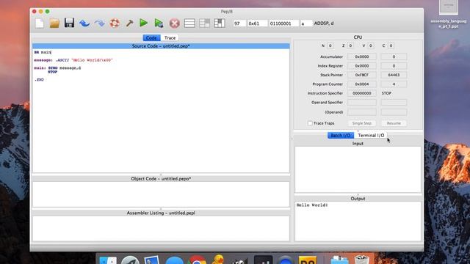Start debugging with the green debug play icon

pyautogui.click(x=159, y=23)
